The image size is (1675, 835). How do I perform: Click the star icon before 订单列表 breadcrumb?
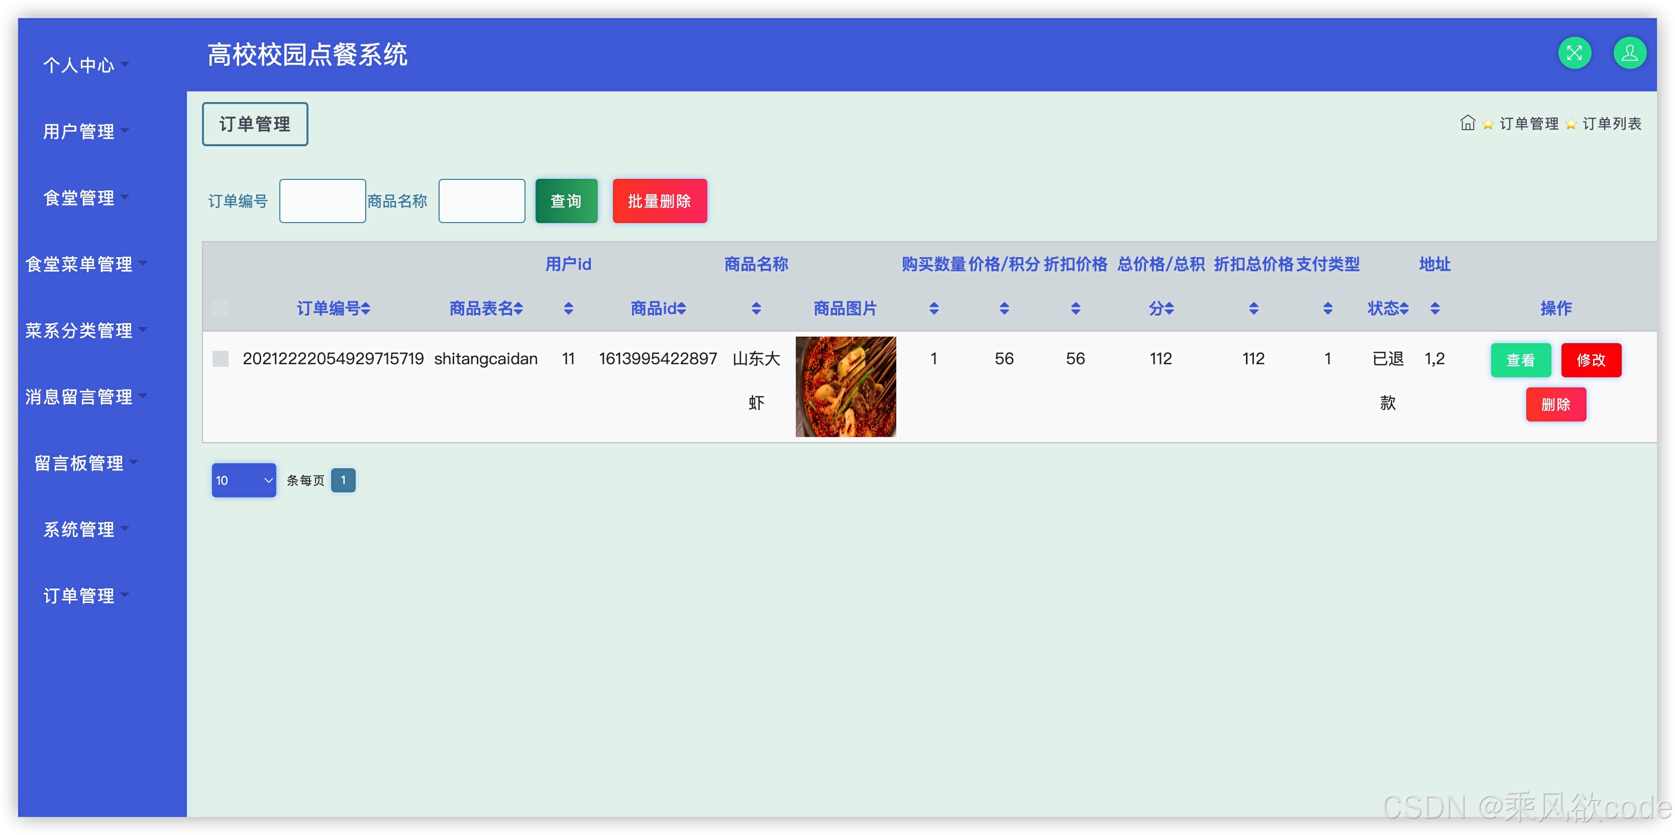click(x=1571, y=124)
